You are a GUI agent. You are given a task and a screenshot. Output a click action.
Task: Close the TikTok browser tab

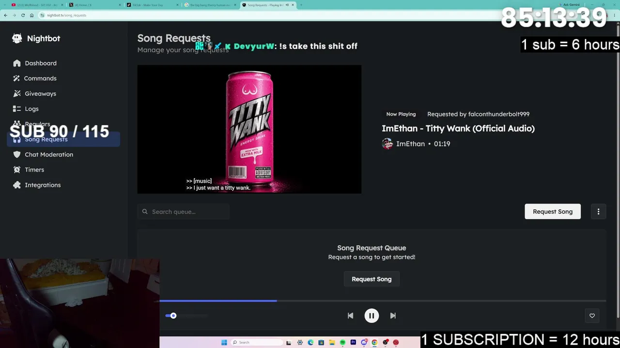[177, 5]
